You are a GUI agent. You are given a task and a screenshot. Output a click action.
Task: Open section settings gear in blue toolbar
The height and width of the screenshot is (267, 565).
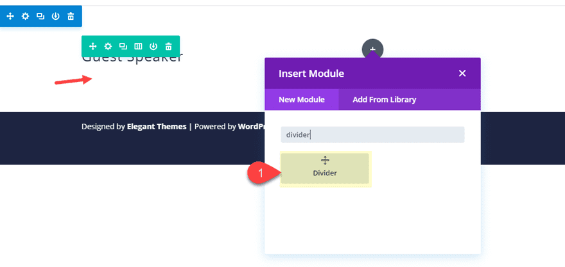click(25, 16)
